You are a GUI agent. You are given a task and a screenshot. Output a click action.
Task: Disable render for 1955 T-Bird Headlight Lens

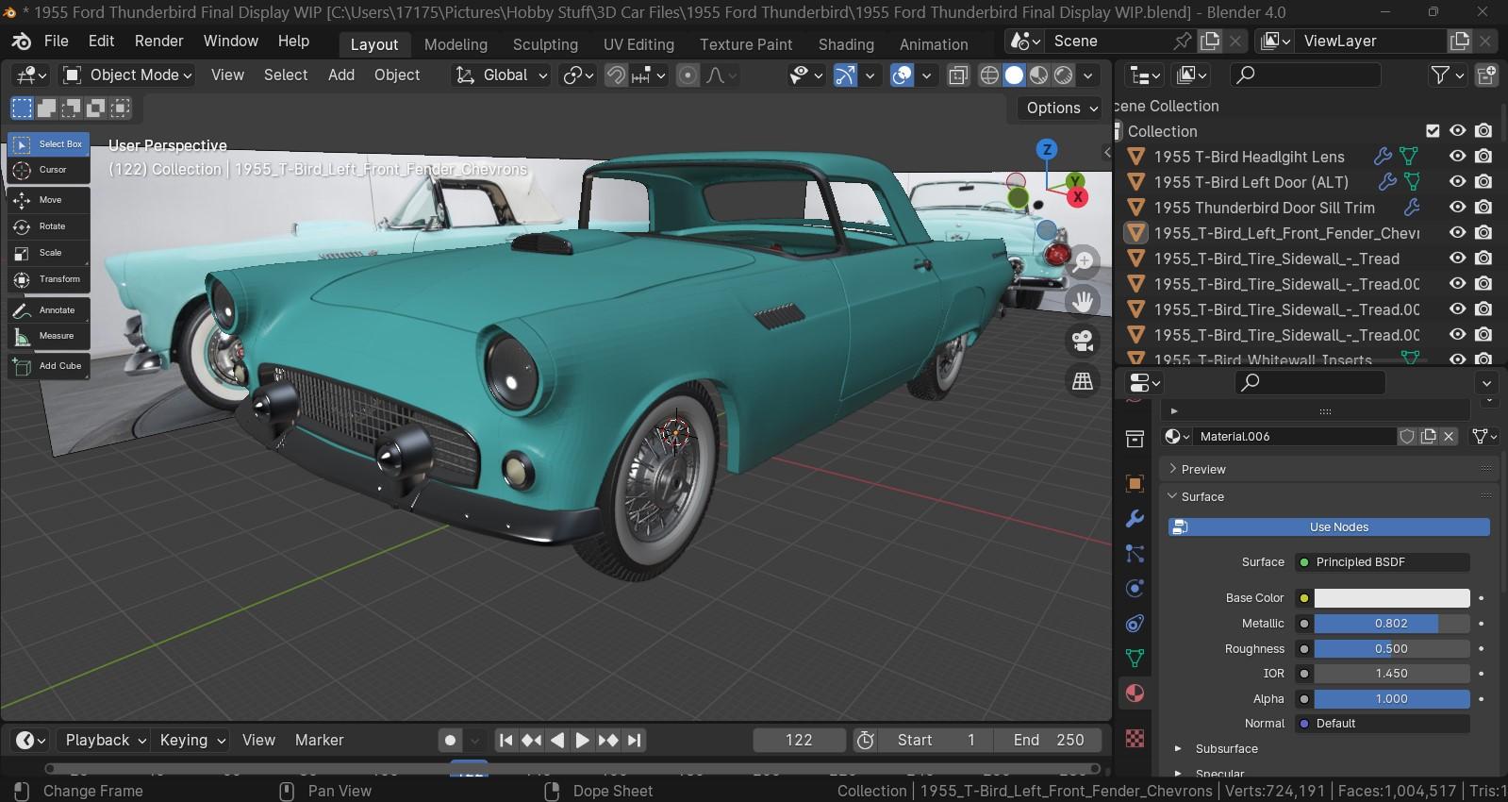click(x=1483, y=157)
